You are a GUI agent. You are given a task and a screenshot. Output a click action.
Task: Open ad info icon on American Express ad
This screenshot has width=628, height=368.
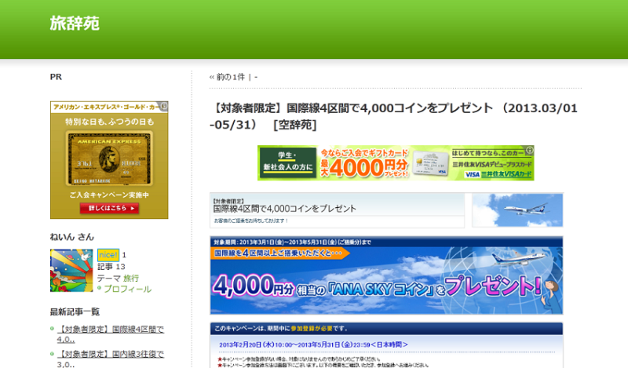(163, 106)
